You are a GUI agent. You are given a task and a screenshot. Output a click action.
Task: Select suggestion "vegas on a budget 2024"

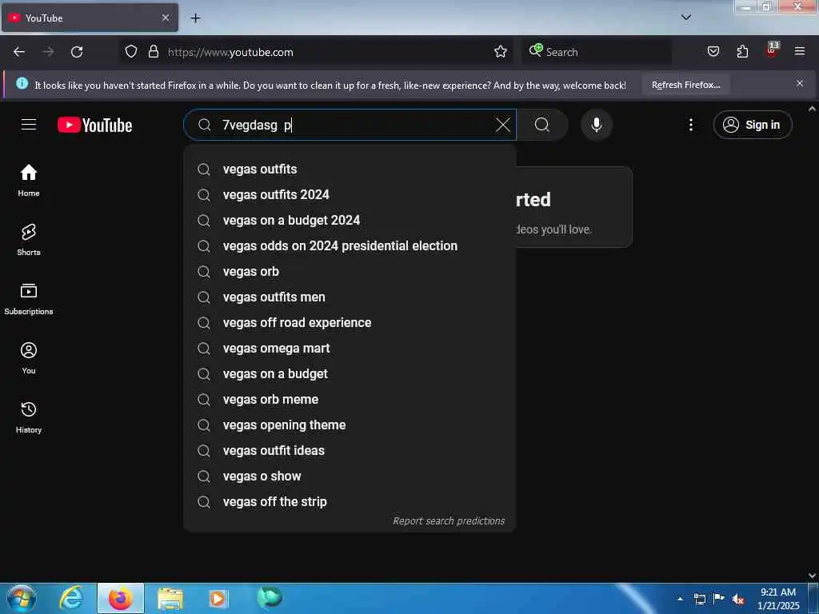pos(350,221)
